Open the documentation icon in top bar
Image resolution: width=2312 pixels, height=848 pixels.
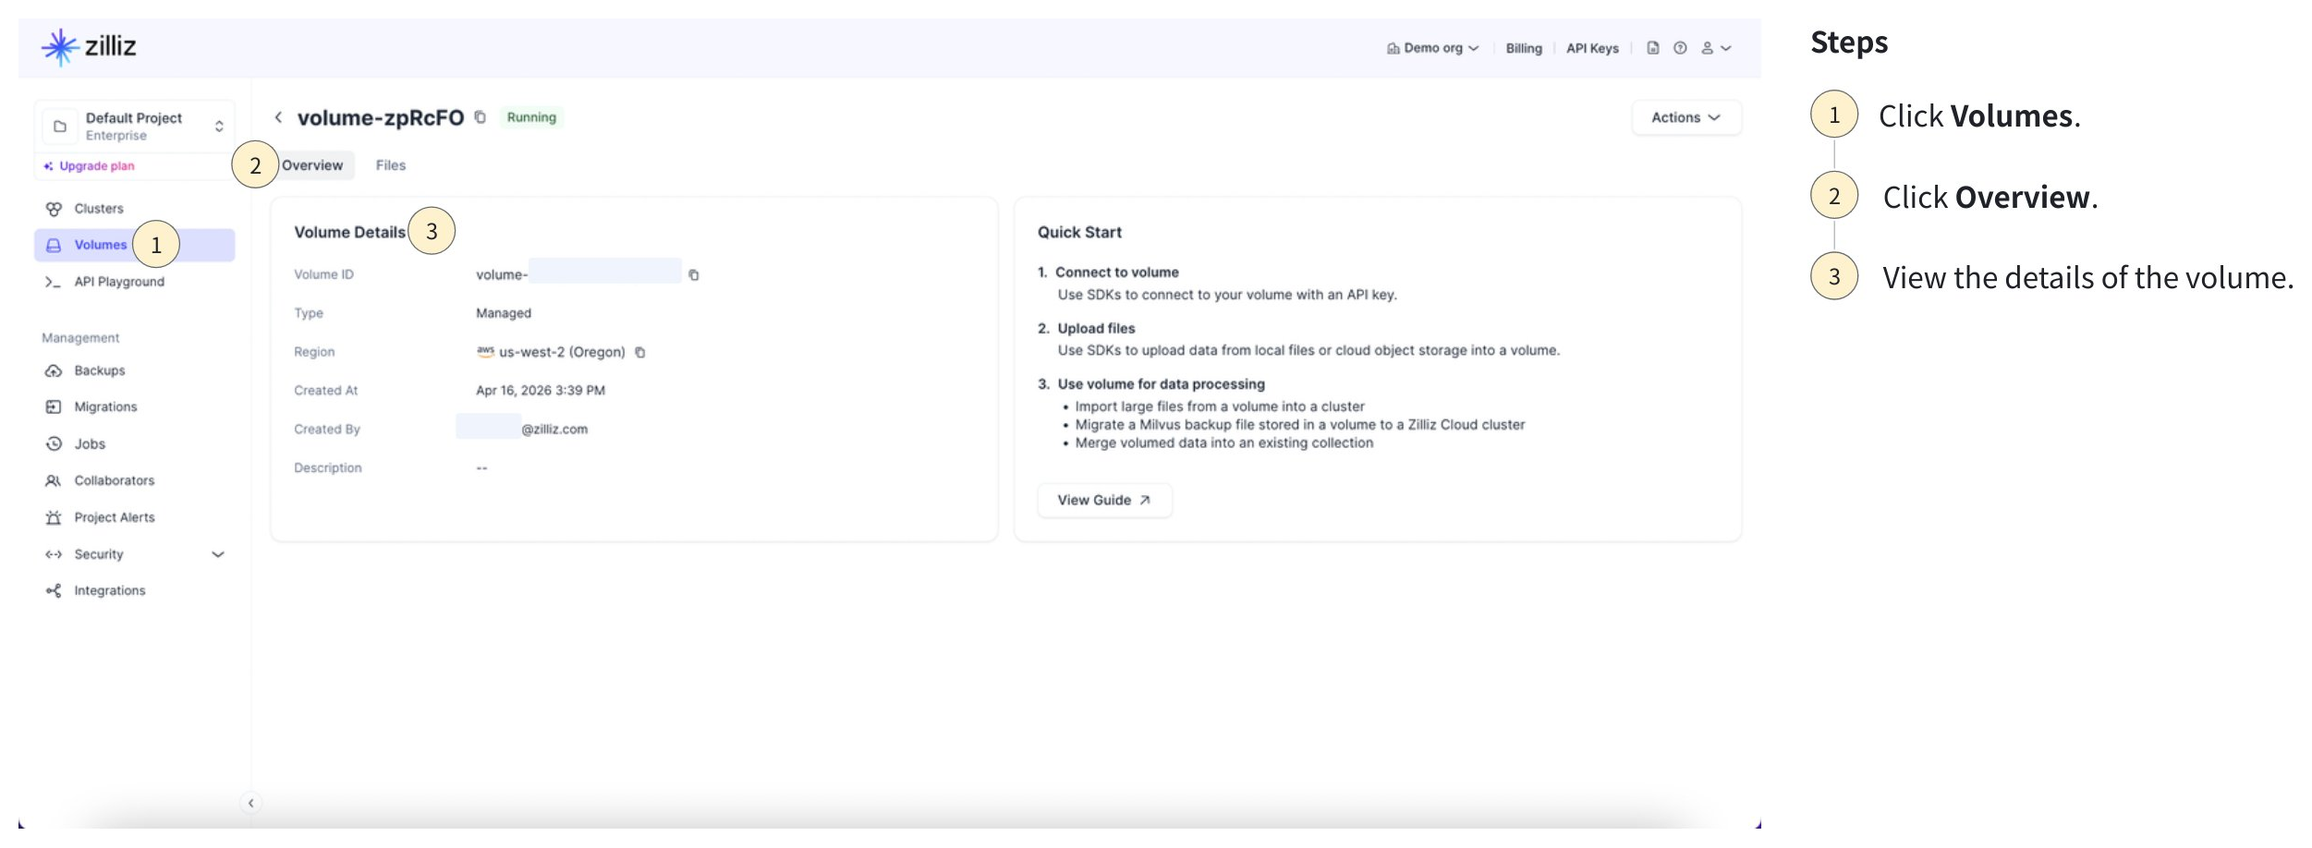(1653, 48)
